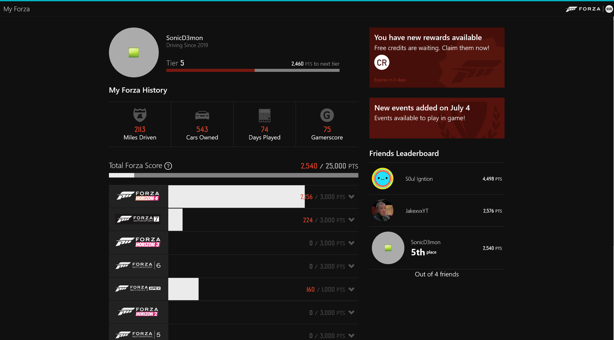Click the 160 / 1,000 PTS value
This screenshot has width=614, height=340.
(325, 289)
